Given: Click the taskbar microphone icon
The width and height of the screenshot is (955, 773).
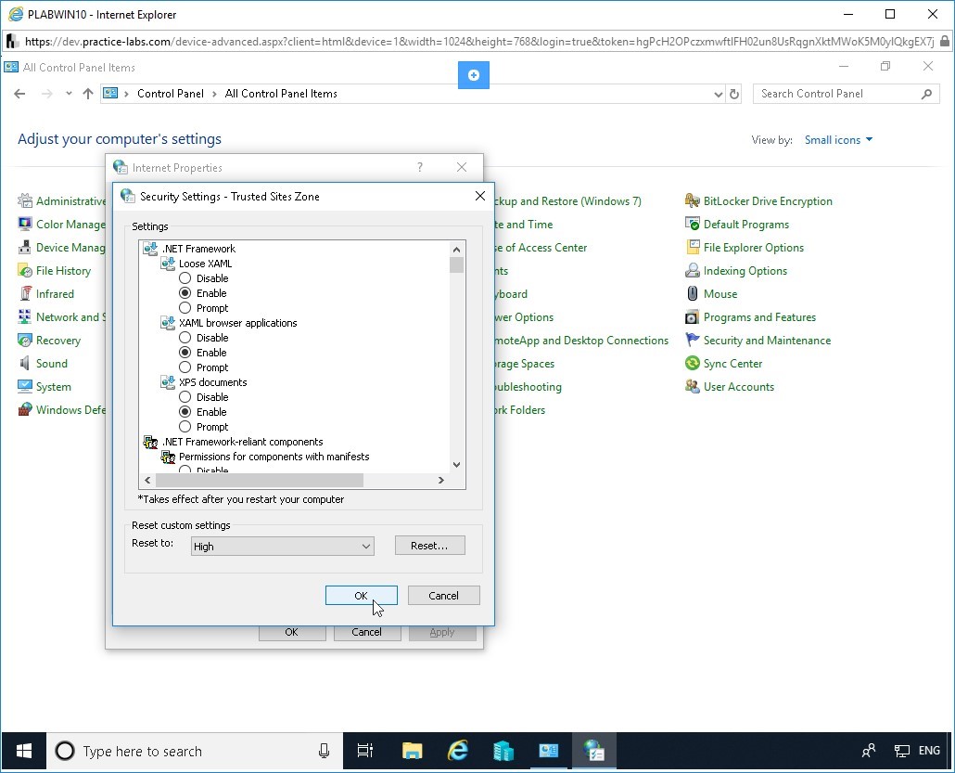Looking at the screenshot, I should (324, 751).
